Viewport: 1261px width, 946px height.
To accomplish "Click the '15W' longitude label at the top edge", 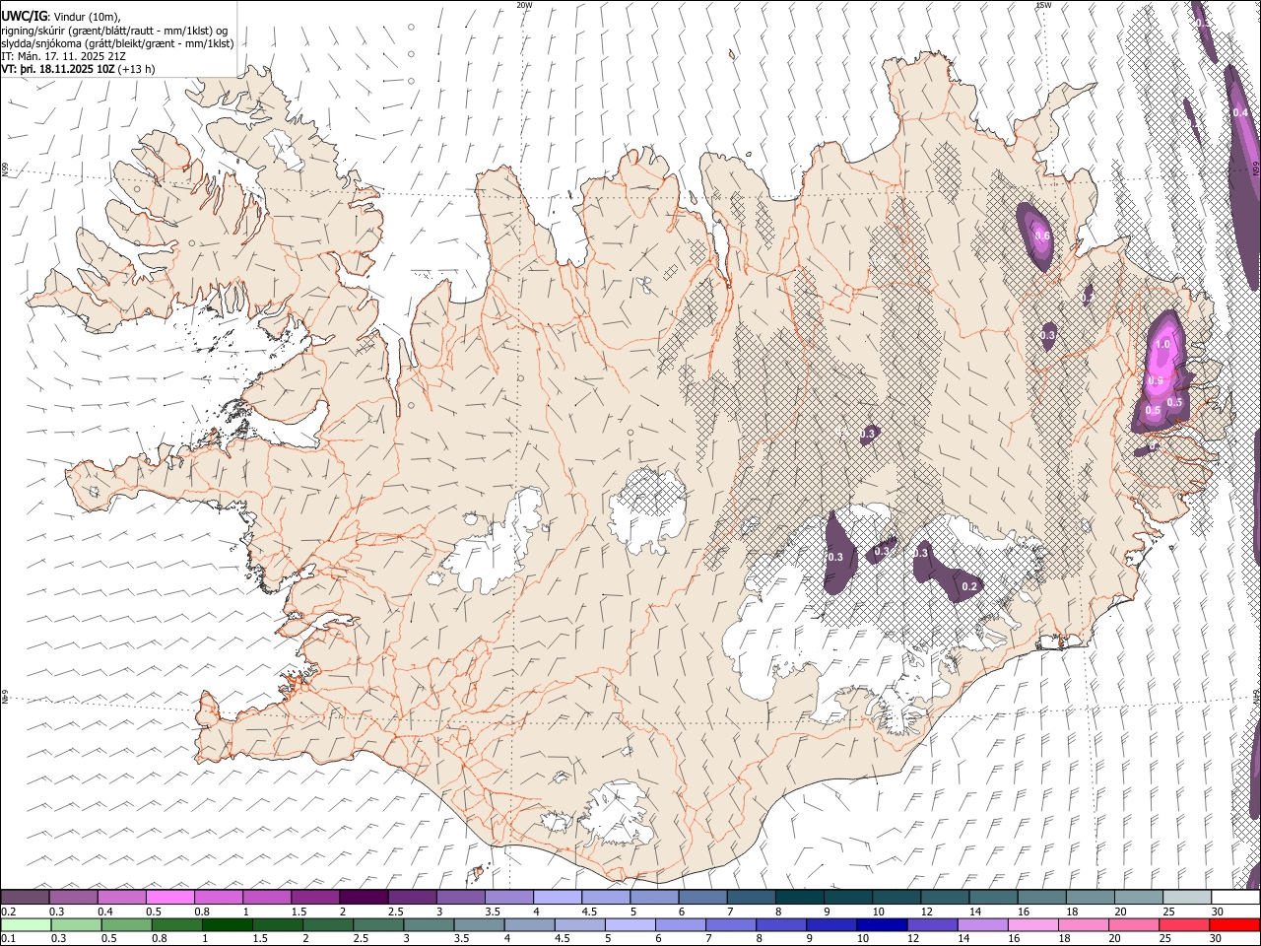I will click(1043, 5).
